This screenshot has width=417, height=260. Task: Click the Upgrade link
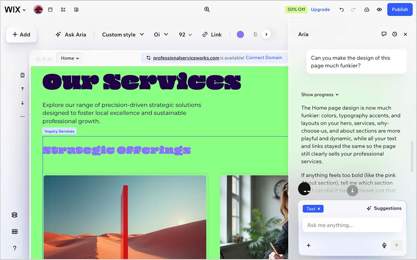point(320,10)
